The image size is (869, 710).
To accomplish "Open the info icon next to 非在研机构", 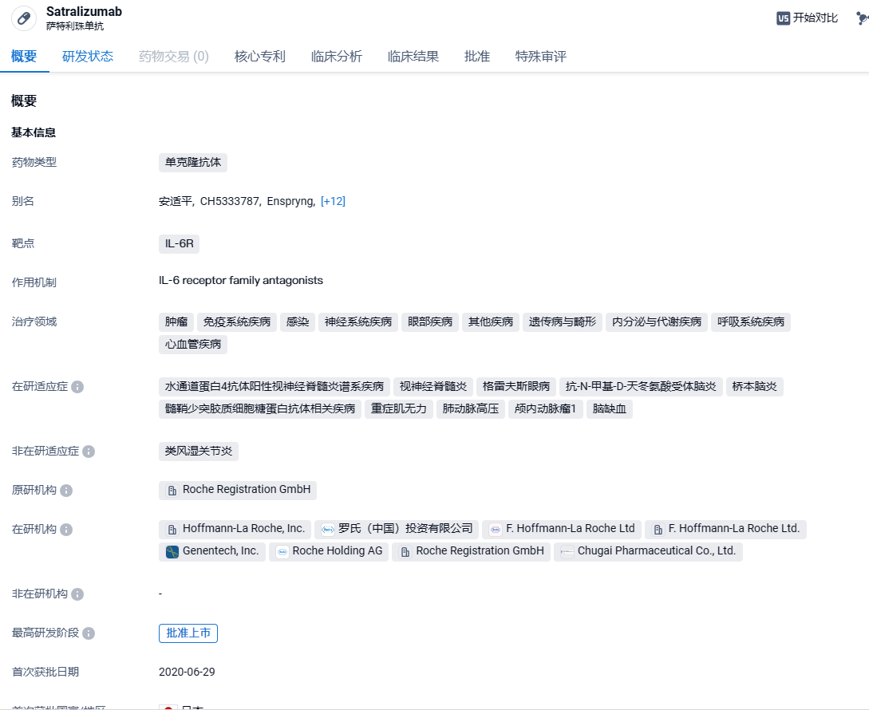I will (77, 594).
